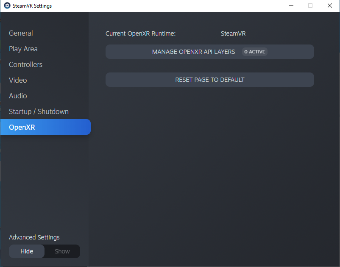Open the Audio settings tab

tap(18, 96)
